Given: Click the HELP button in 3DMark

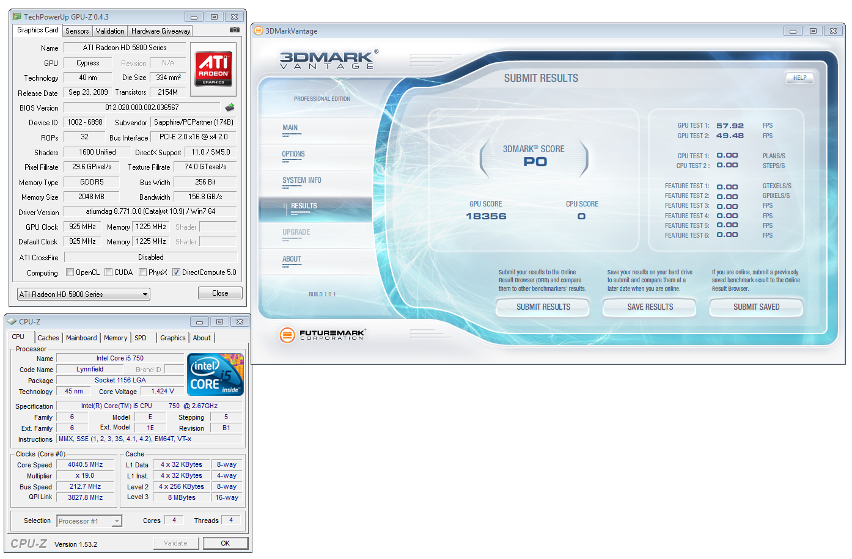Looking at the screenshot, I should pos(799,78).
